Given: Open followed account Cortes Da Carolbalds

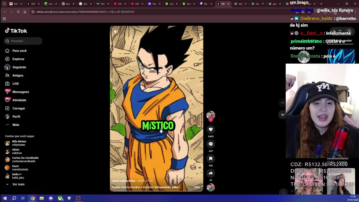Looking at the screenshot, I should [22, 160].
